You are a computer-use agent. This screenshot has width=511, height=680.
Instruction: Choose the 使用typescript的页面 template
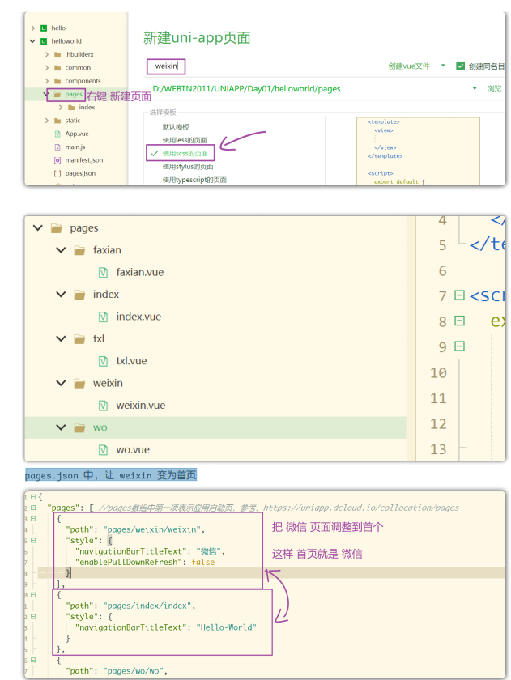194,180
